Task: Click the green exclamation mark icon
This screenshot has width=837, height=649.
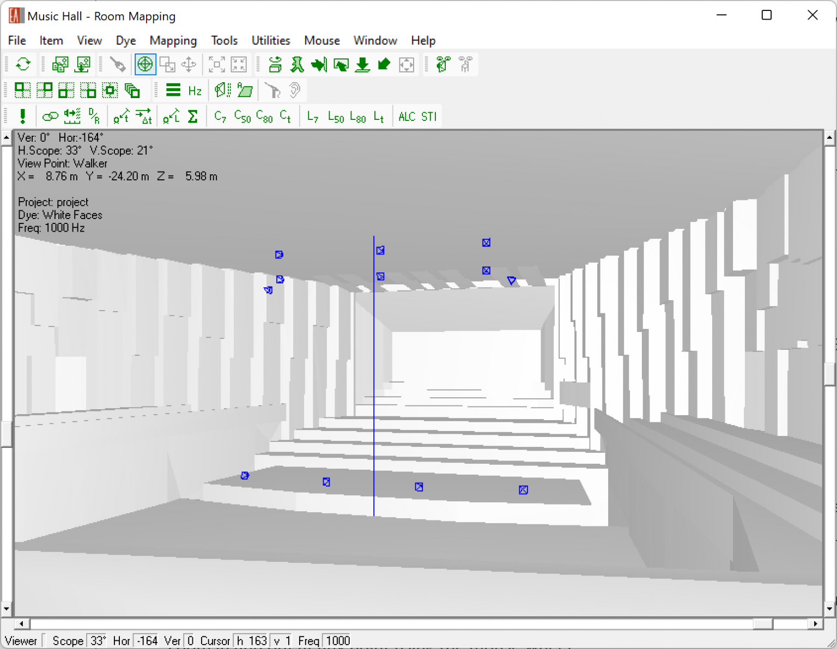Action: tap(22, 117)
